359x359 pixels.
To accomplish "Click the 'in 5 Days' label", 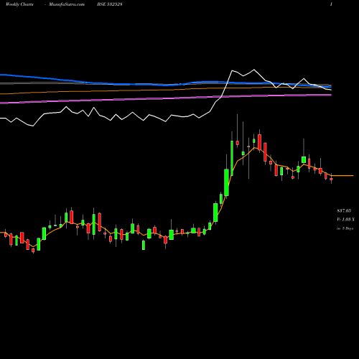I will point(345,228).
